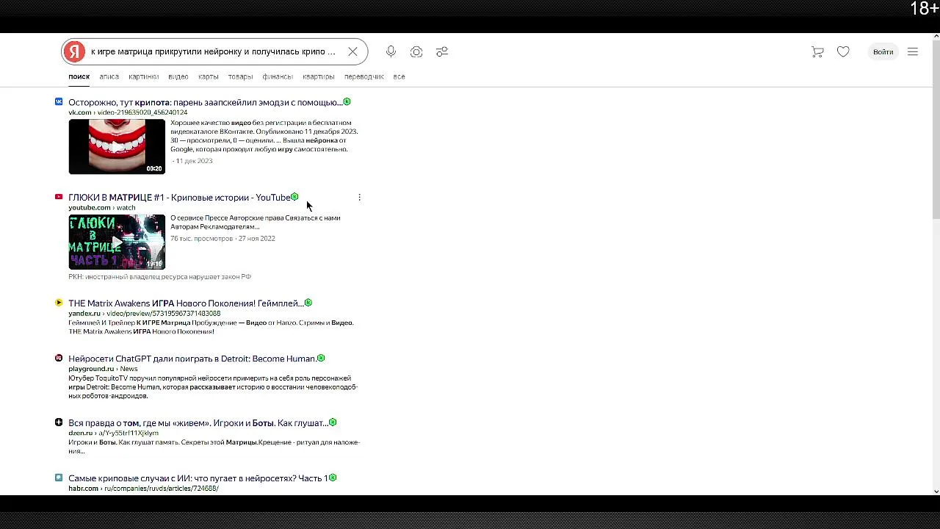
Task: Click text '76 тыс. просмотров · 27 ноя 2022'
Action: coord(223,239)
